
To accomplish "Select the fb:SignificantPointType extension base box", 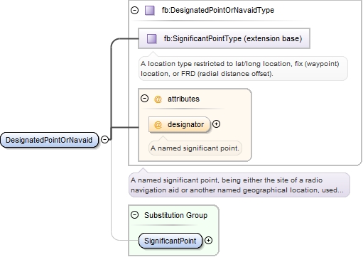I will [224, 38].
